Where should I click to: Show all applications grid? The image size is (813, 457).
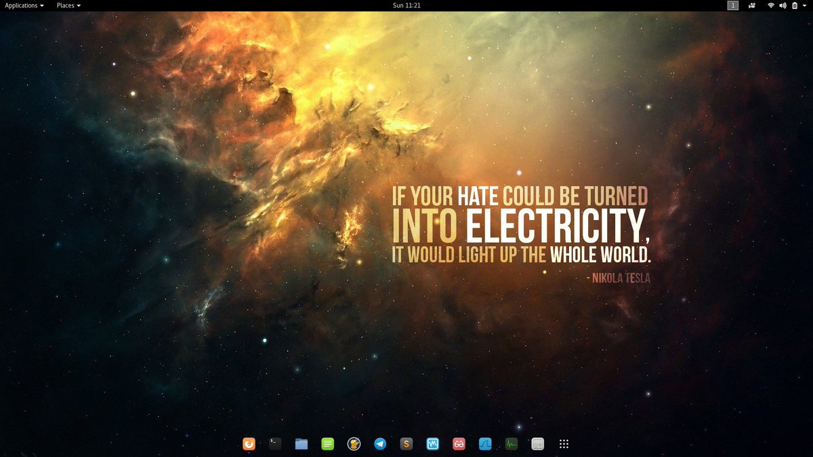[564, 444]
